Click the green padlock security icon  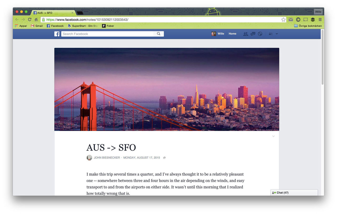point(43,20)
